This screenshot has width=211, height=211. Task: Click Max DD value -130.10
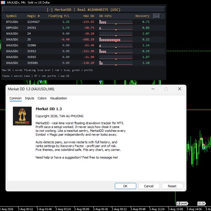click(88, 63)
